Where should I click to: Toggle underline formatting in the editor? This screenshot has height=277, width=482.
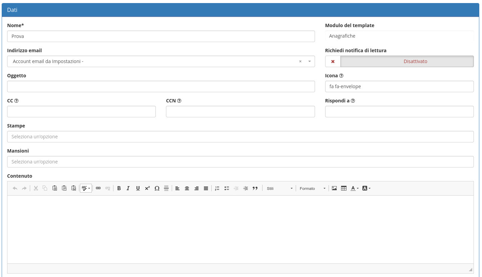[138, 188]
